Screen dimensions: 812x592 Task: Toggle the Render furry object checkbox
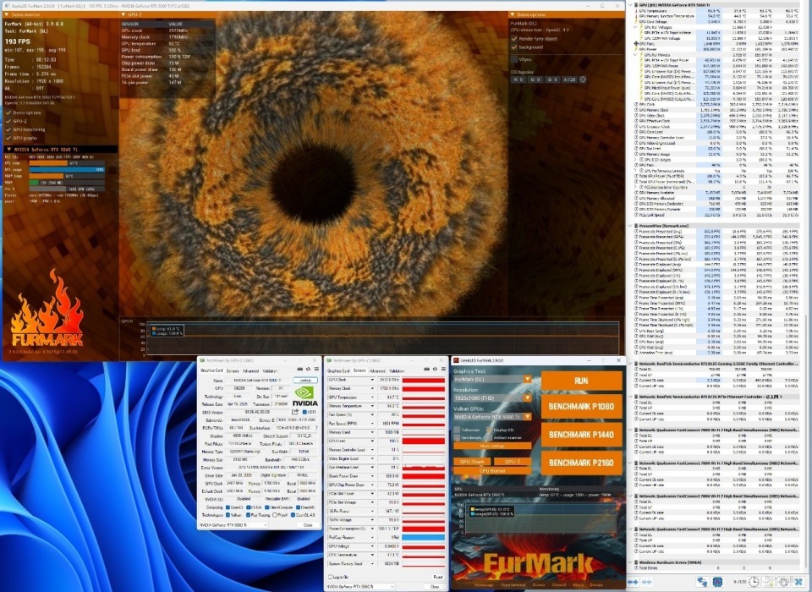coord(514,38)
